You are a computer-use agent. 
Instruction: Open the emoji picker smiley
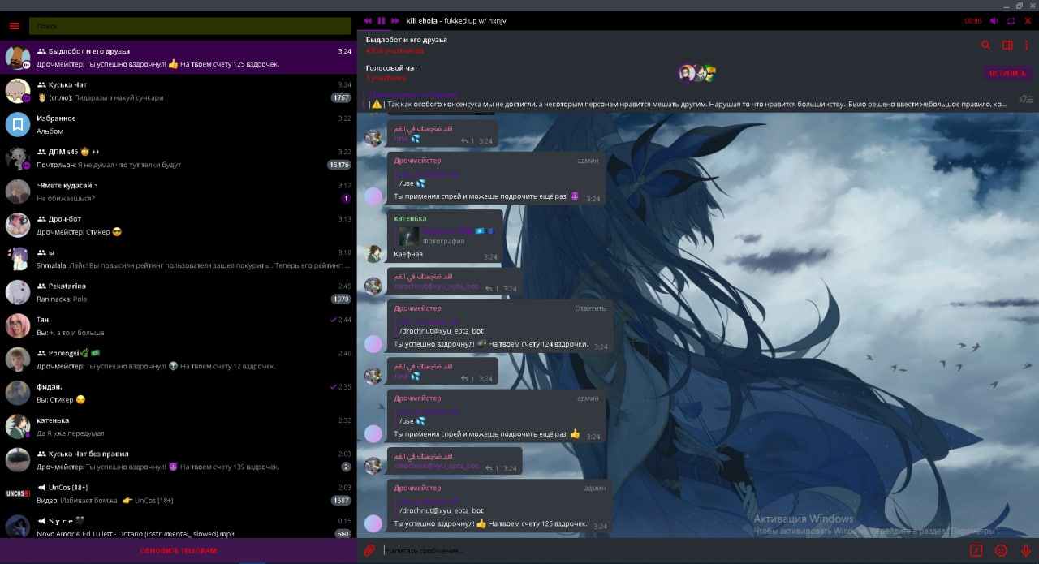click(1001, 550)
